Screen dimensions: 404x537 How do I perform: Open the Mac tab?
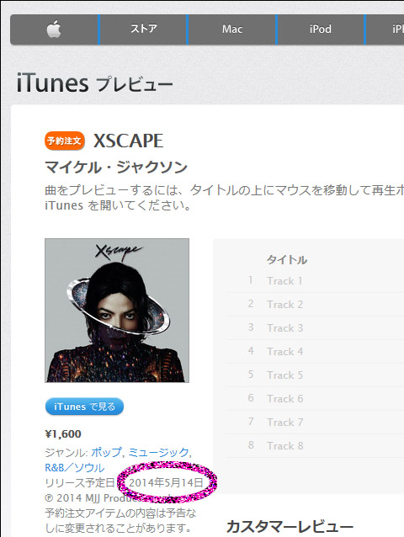[231, 29]
